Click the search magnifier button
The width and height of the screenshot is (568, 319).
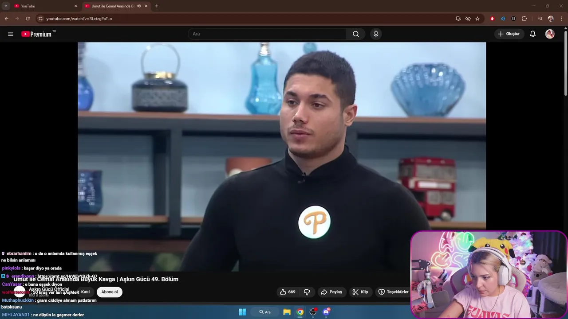(356, 34)
